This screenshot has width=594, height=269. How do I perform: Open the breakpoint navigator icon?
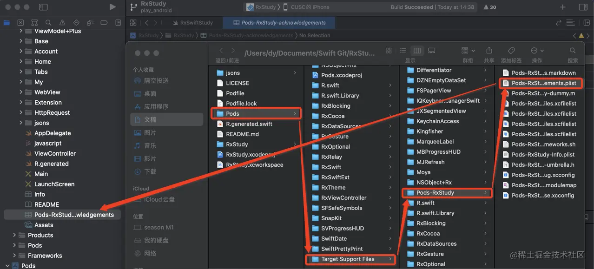pos(104,22)
